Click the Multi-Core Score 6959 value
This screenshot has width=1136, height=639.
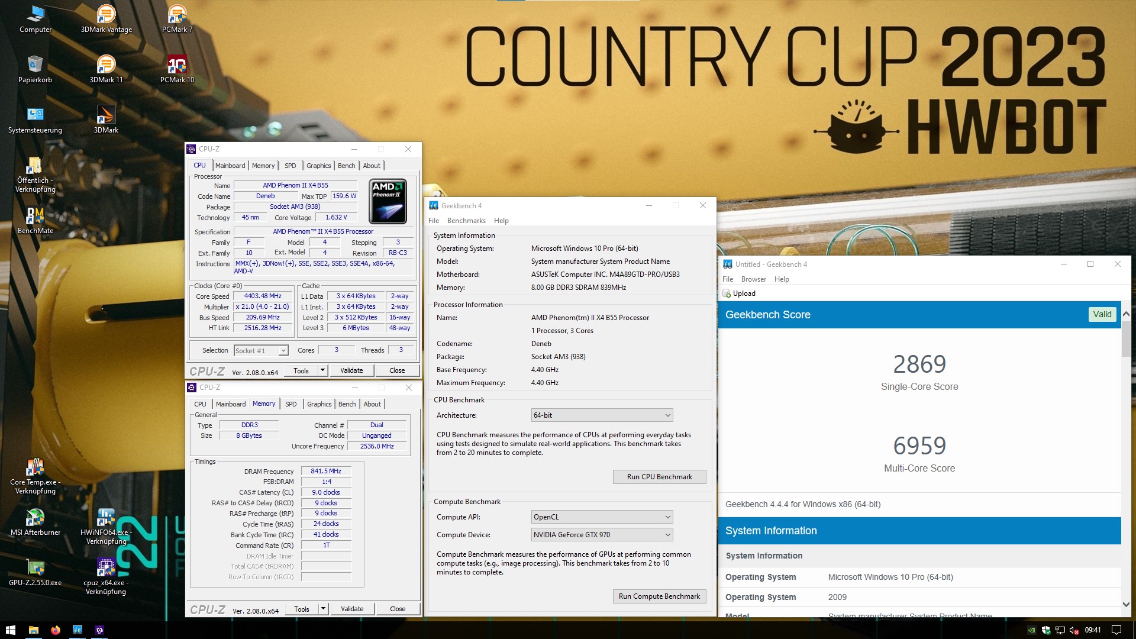tap(919, 446)
